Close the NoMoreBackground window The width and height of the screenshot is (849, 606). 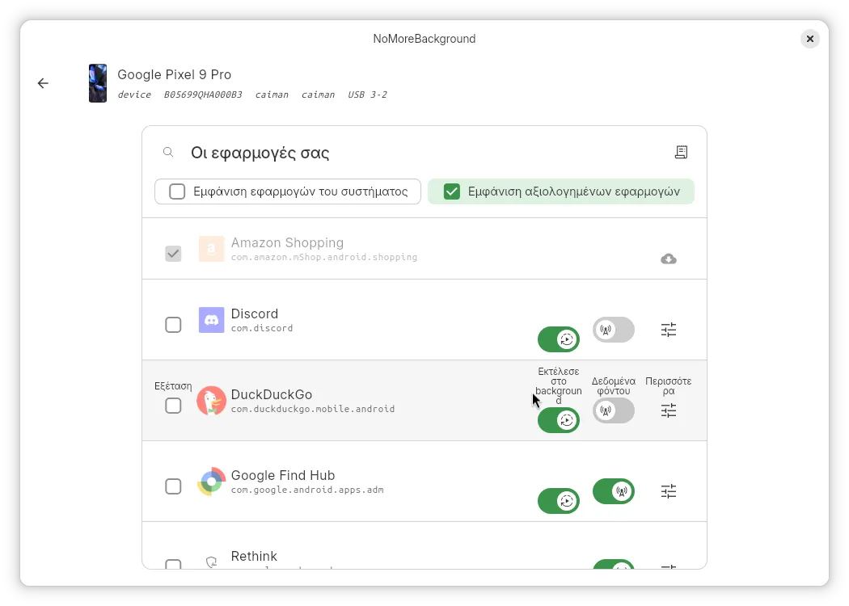tap(810, 39)
